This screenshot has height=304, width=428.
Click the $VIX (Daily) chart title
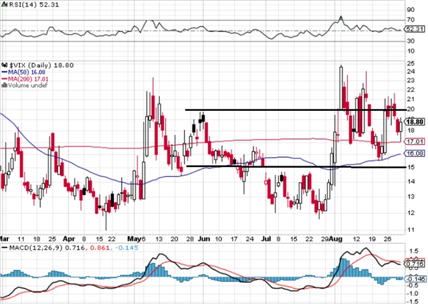[27, 65]
